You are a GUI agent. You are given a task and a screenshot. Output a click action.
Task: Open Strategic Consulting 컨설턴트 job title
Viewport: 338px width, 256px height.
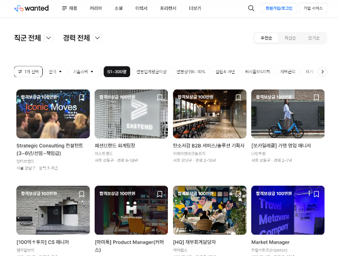[50, 150]
